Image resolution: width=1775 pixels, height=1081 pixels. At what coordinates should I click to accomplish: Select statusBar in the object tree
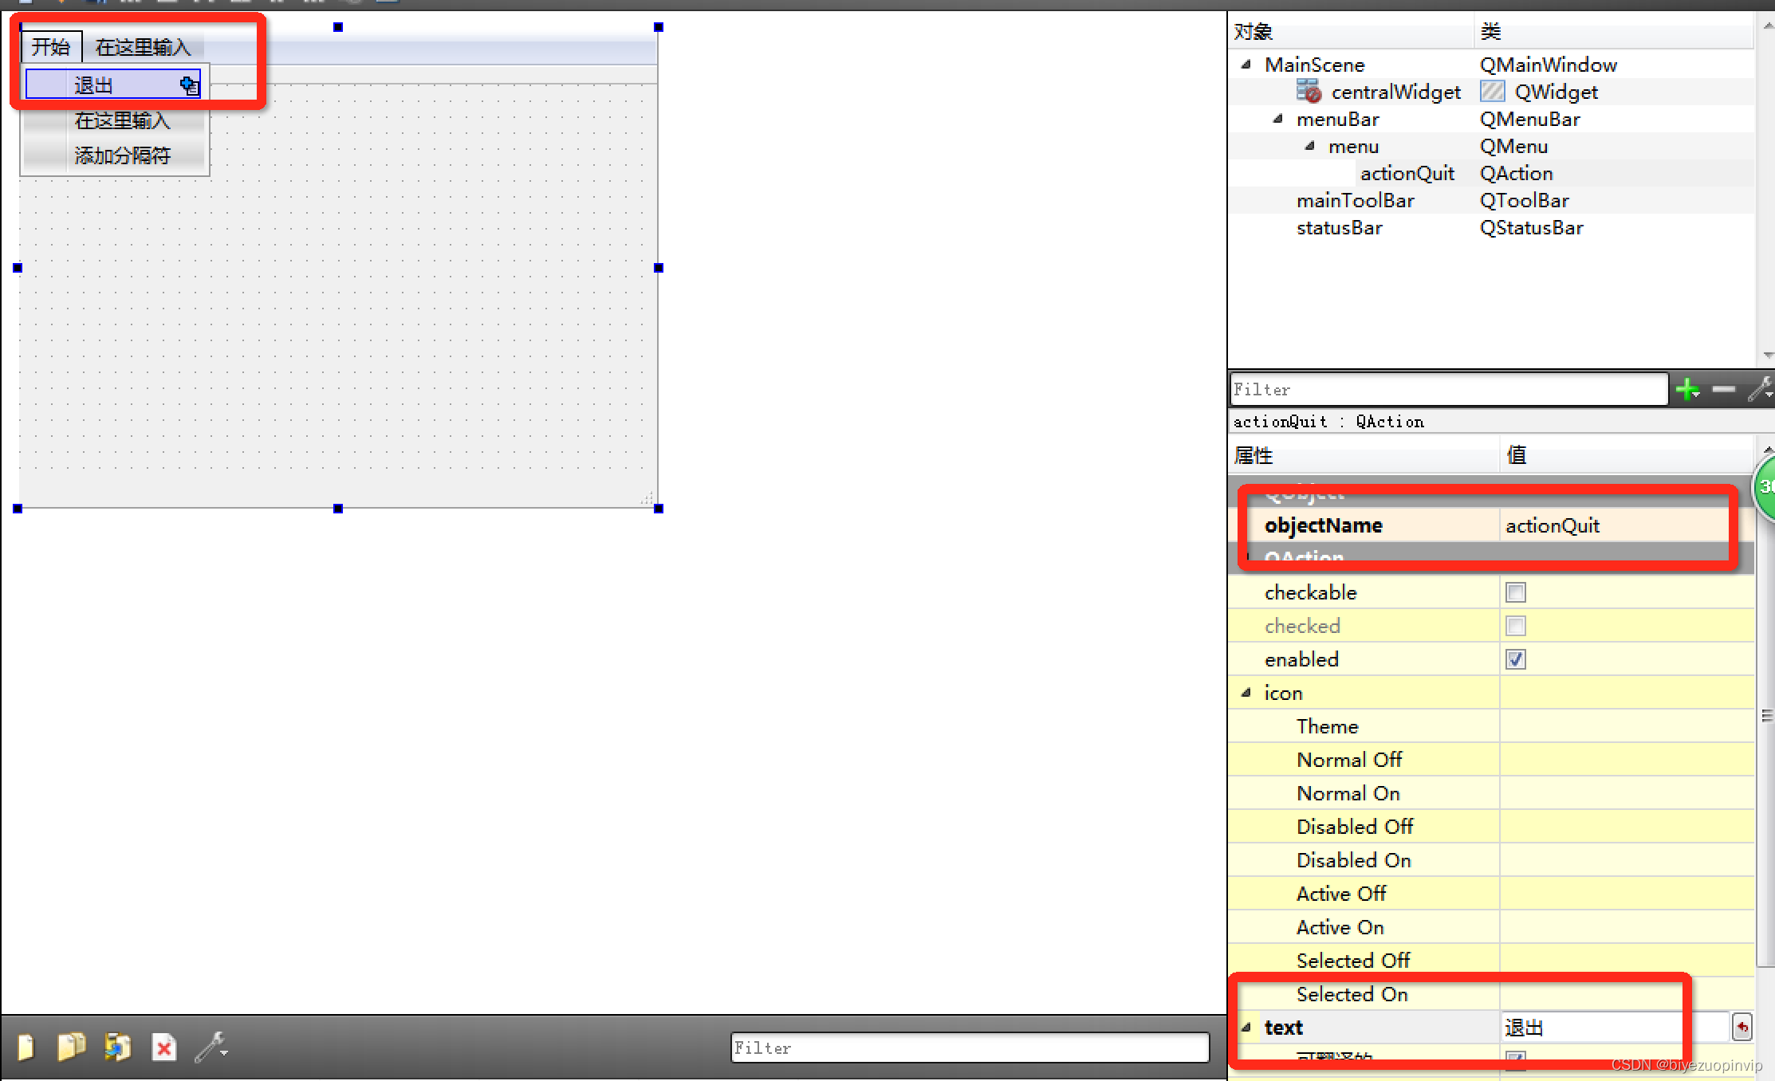1339,227
